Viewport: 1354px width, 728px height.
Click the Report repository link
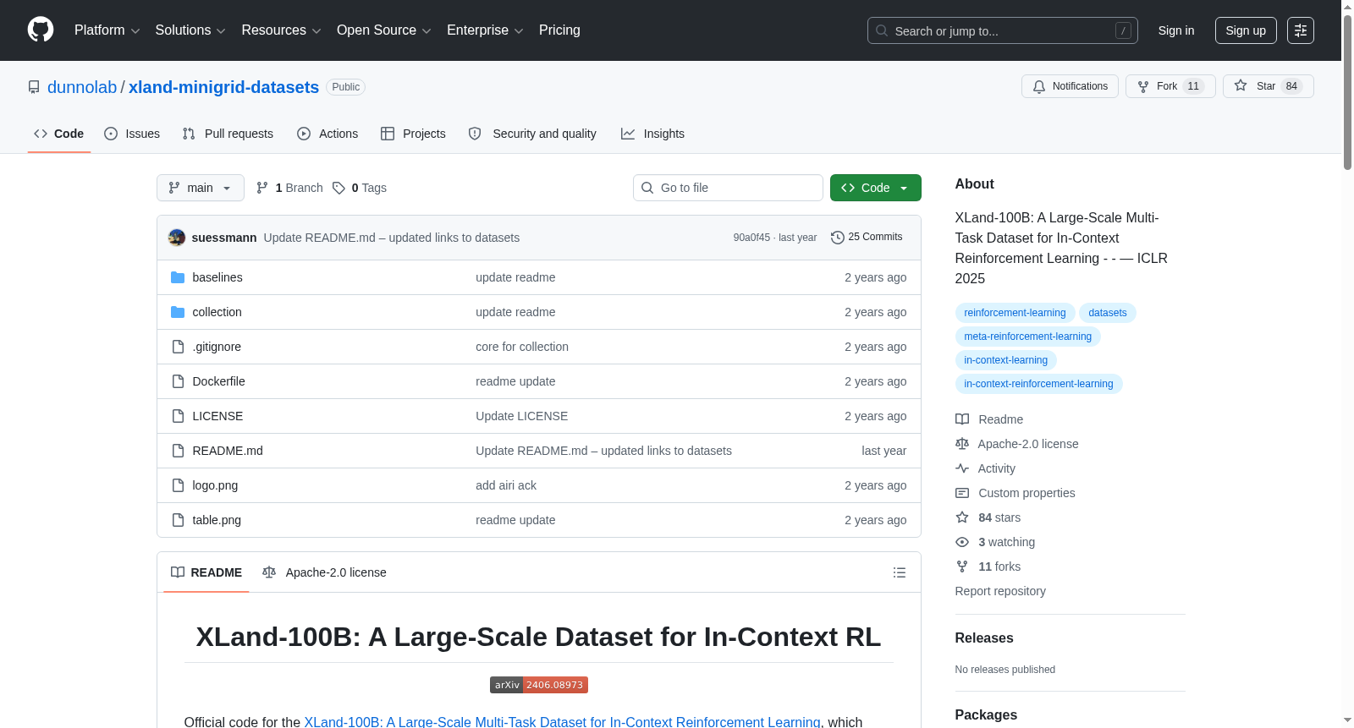tap(1000, 591)
